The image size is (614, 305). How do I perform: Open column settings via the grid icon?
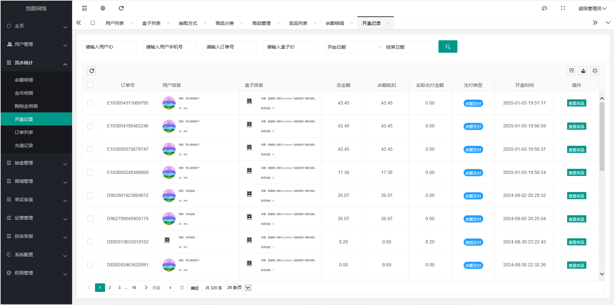(571, 70)
